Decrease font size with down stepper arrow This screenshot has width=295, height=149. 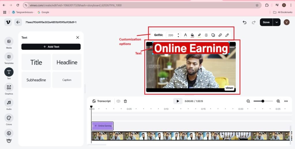(178, 36)
